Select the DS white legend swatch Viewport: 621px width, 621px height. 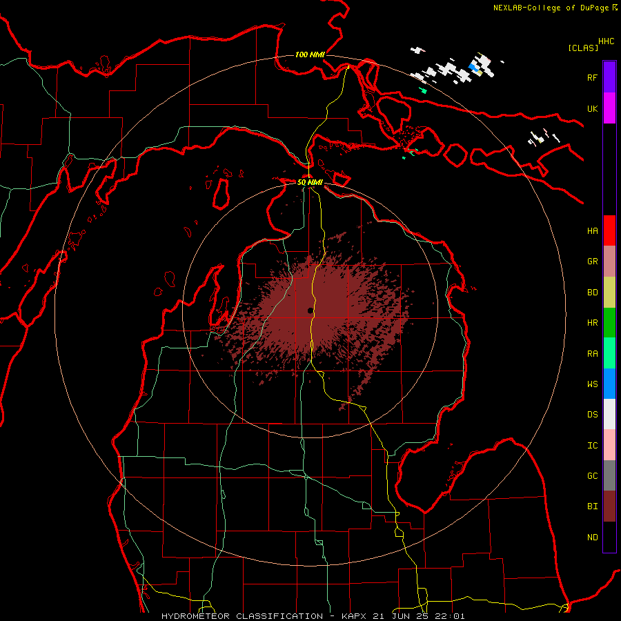(609, 414)
